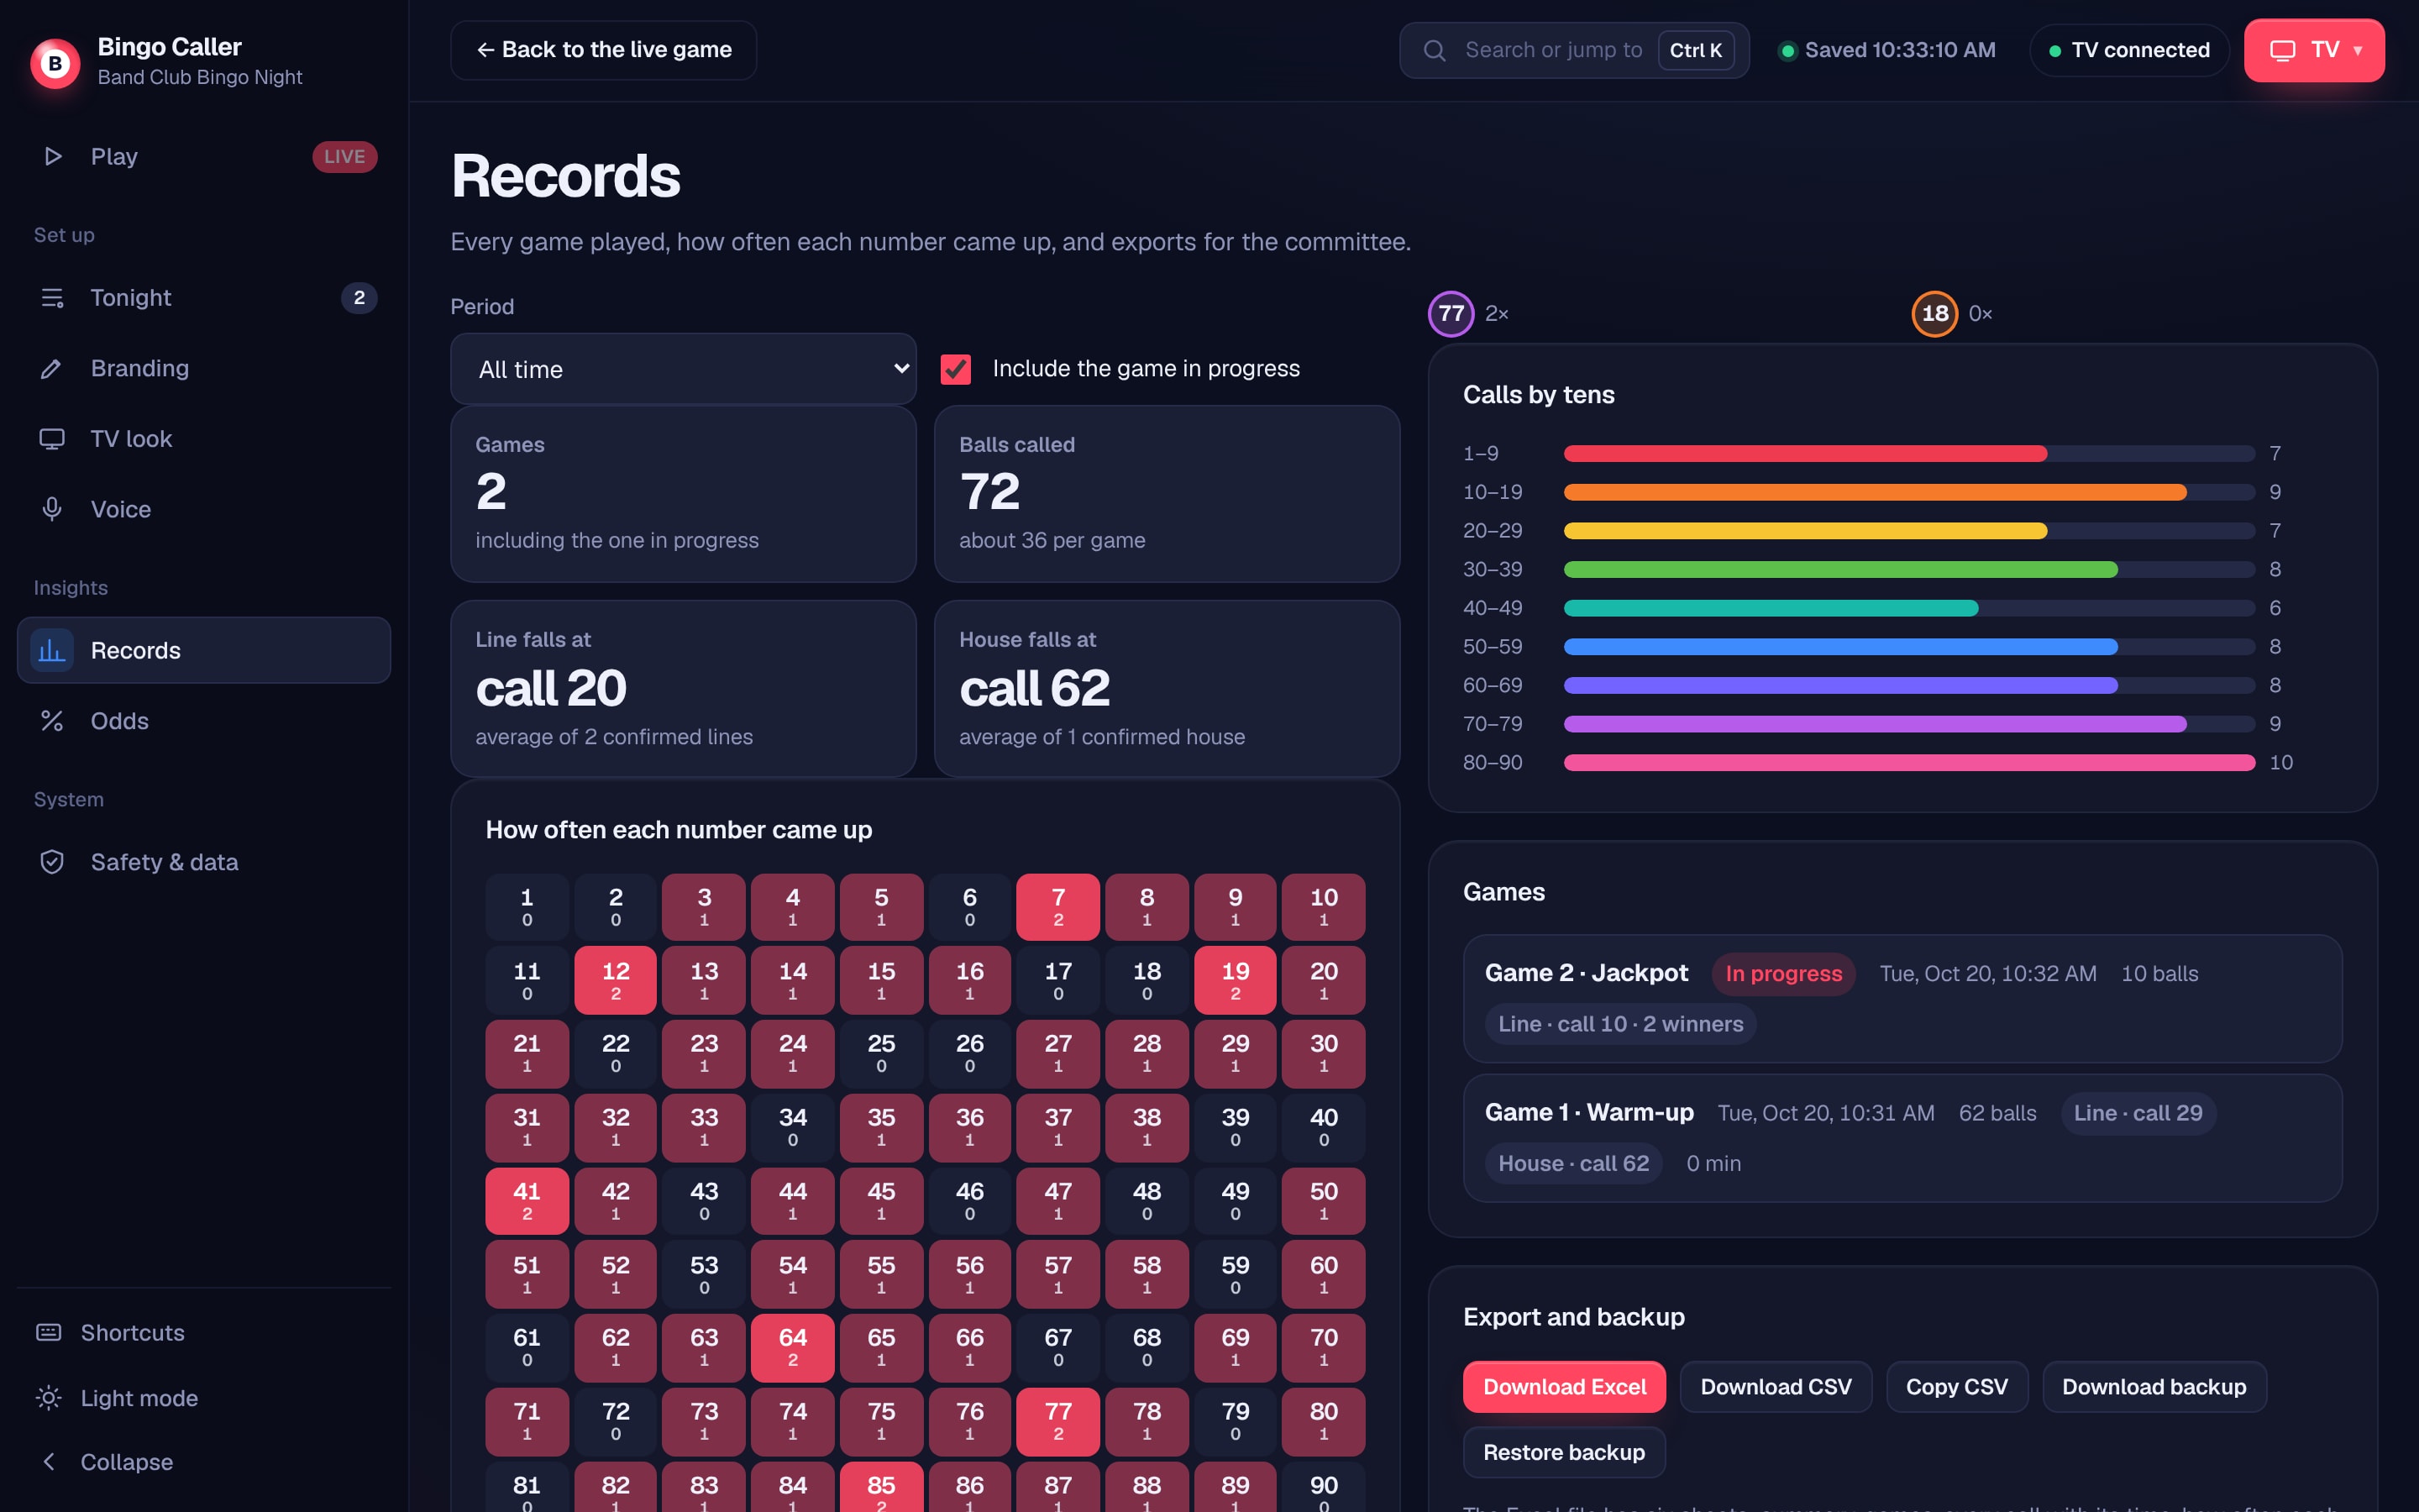Go to Tonight in the sidebar

click(204, 298)
